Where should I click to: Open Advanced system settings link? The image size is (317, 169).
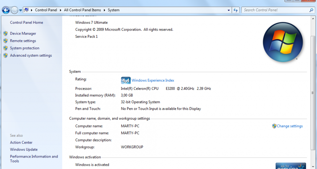tap(31, 55)
